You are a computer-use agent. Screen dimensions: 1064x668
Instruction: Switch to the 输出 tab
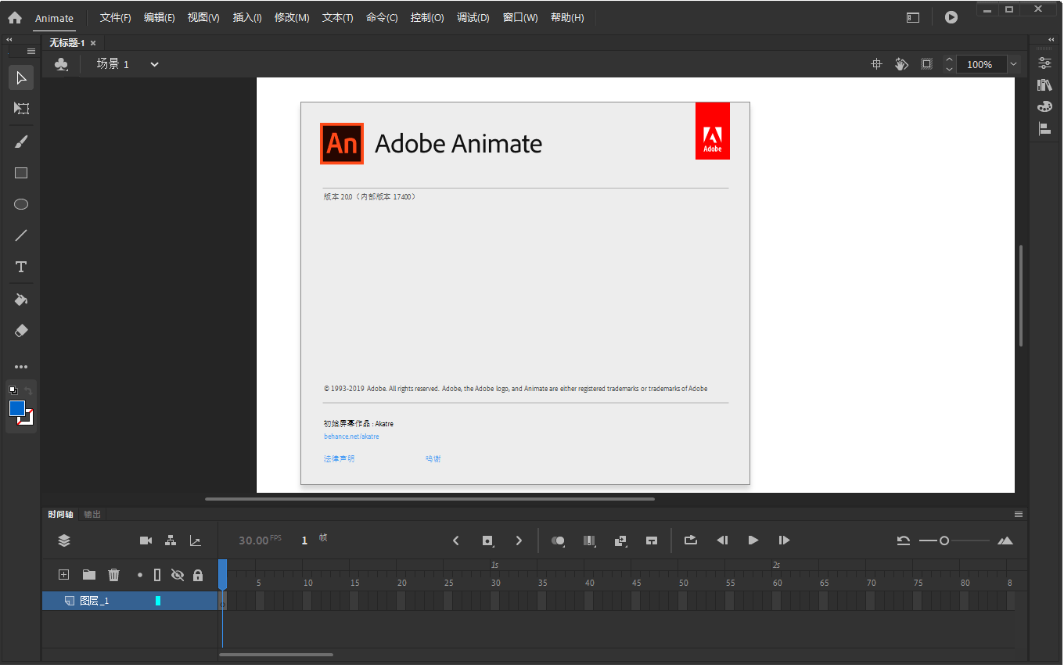pos(91,514)
